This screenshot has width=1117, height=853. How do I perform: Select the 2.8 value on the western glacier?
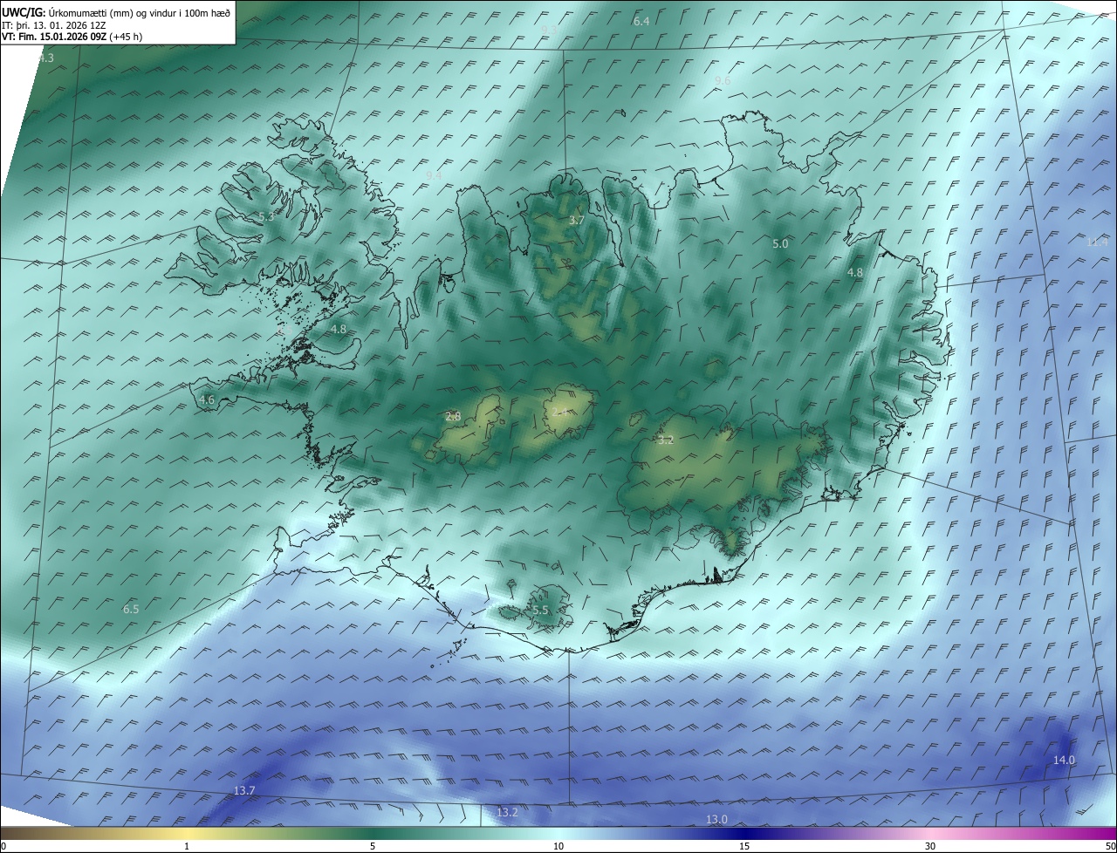point(453,417)
